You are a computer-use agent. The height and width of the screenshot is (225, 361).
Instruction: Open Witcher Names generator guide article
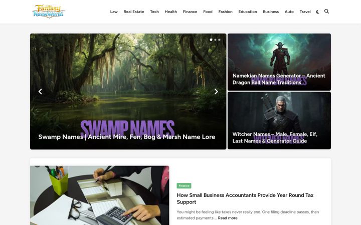coord(275,137)
